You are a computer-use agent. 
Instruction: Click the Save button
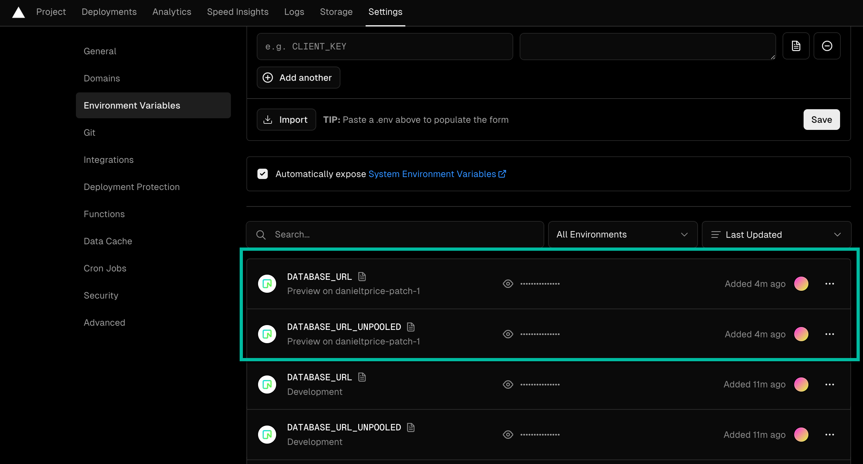[821, 119]
